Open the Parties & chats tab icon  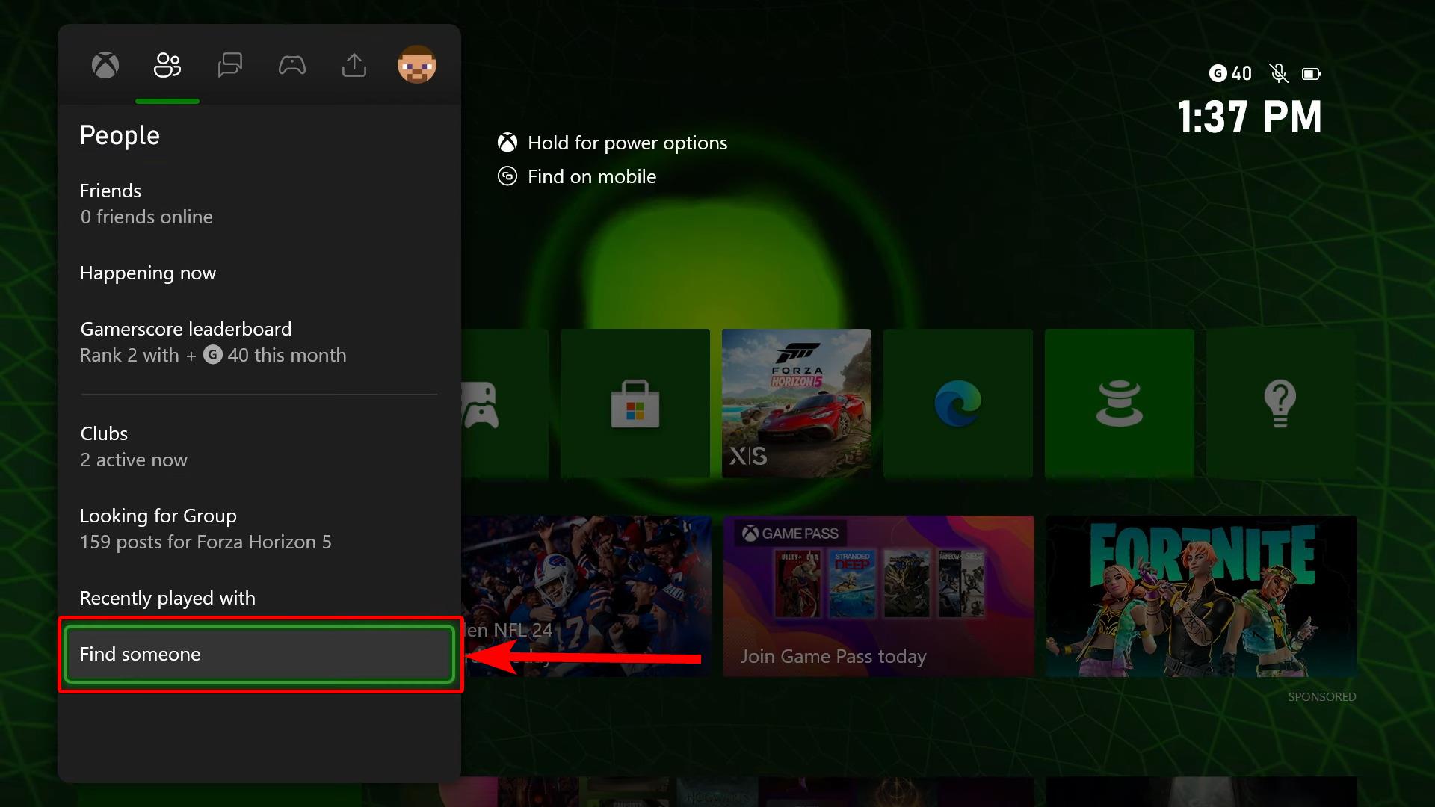pyautogui.click(x=229, y=66)
